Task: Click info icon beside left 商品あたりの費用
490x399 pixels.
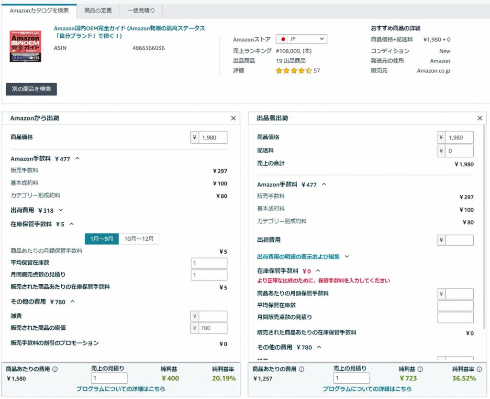Action: [x=55, y=369]
